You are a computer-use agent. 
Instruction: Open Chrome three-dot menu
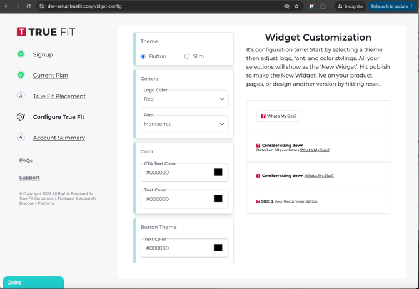click(411, 6)
